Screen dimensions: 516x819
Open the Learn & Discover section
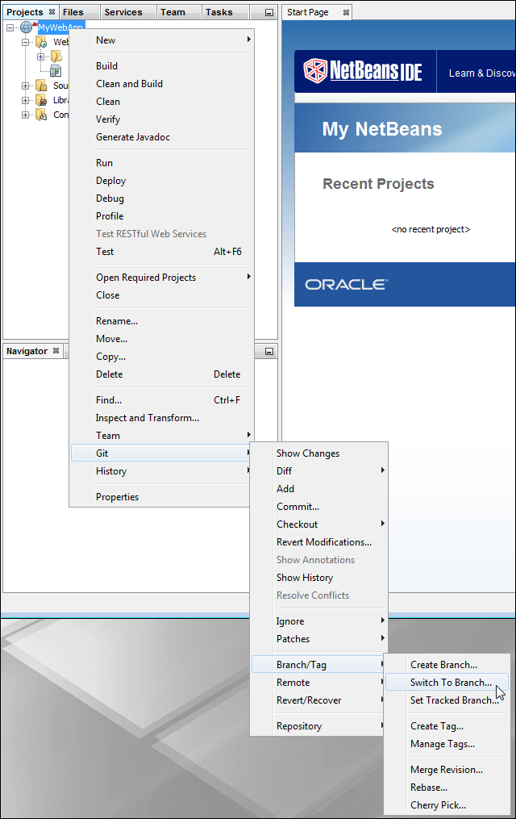pyautogui.click(x=481, y=73)
